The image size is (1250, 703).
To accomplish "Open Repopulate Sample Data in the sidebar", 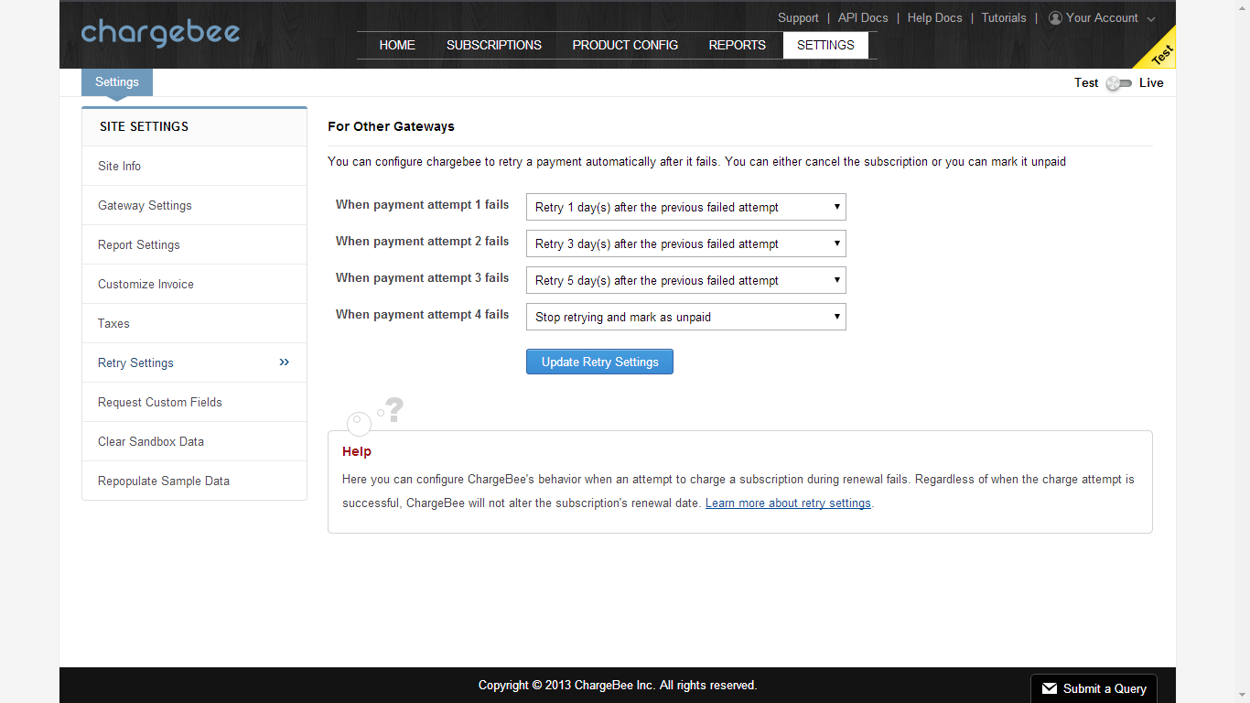I will (x=194, y=481).
